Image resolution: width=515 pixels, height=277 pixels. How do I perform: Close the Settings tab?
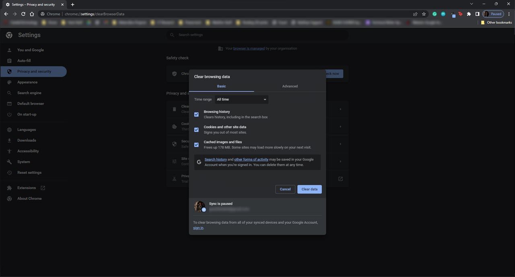pos(62,4)
